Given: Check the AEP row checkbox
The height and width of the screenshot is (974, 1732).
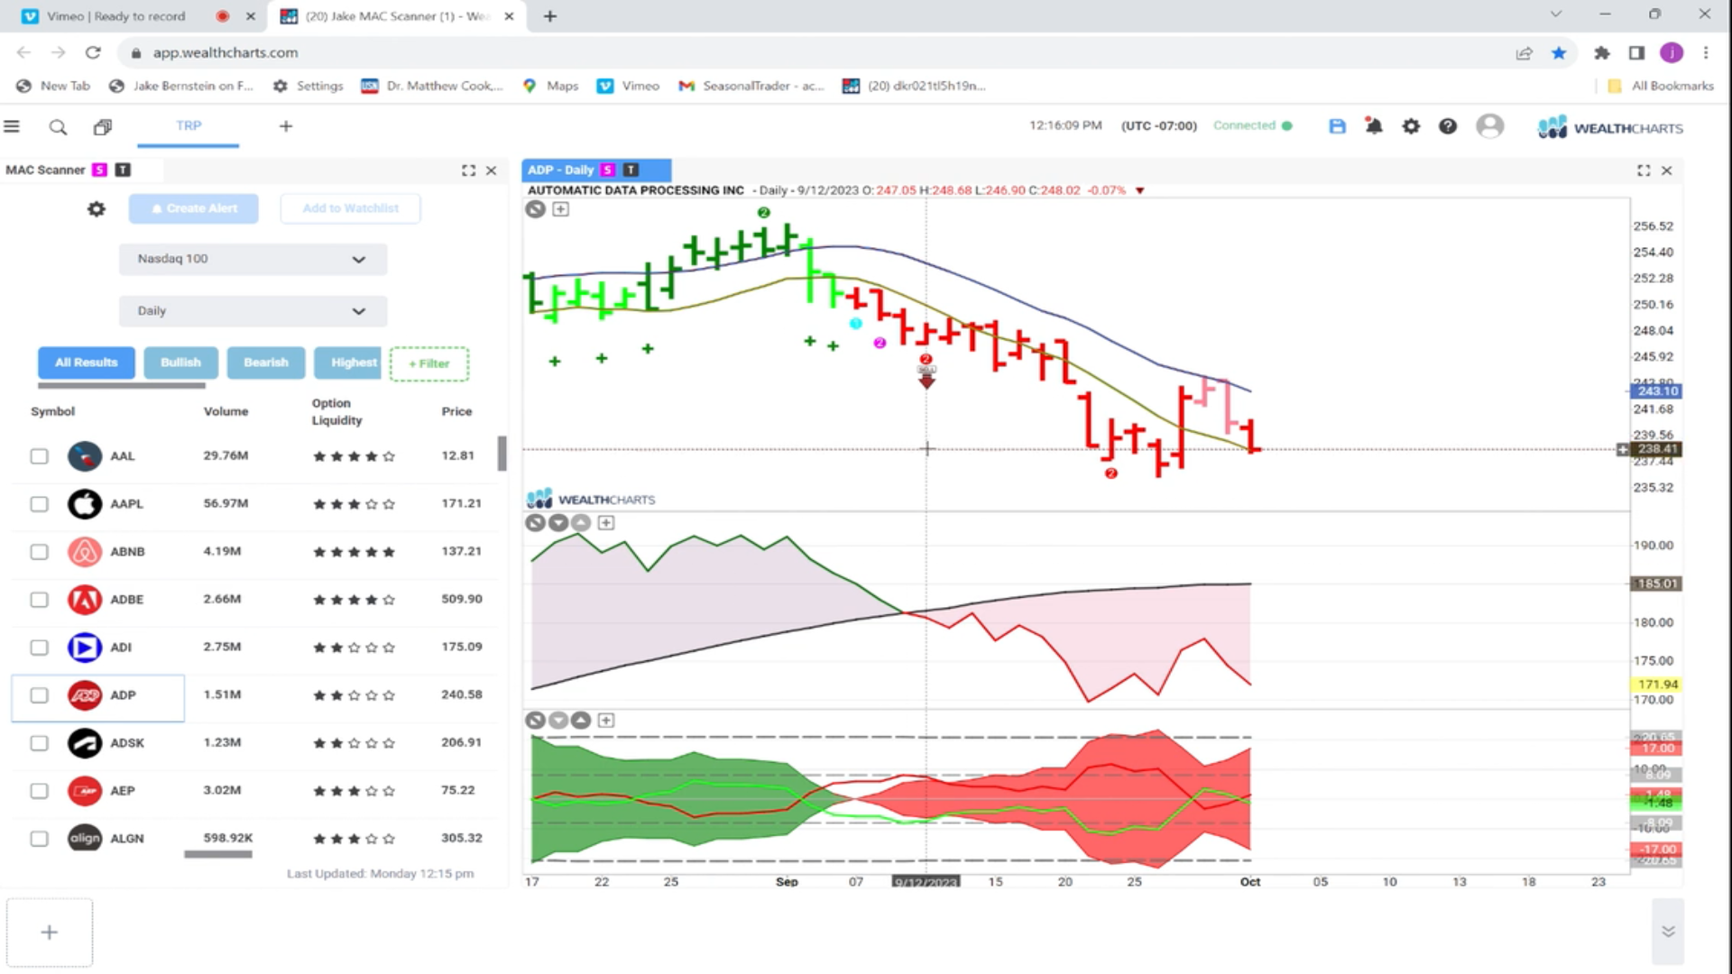Looking at the screenshot, I should (x=39, y=791).
